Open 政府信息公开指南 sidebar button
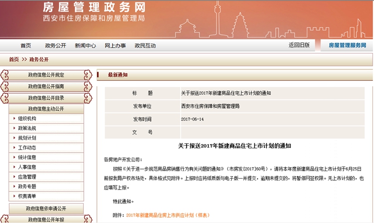The width and height of the screenshot is (374, 223). [x=46, y=86]
